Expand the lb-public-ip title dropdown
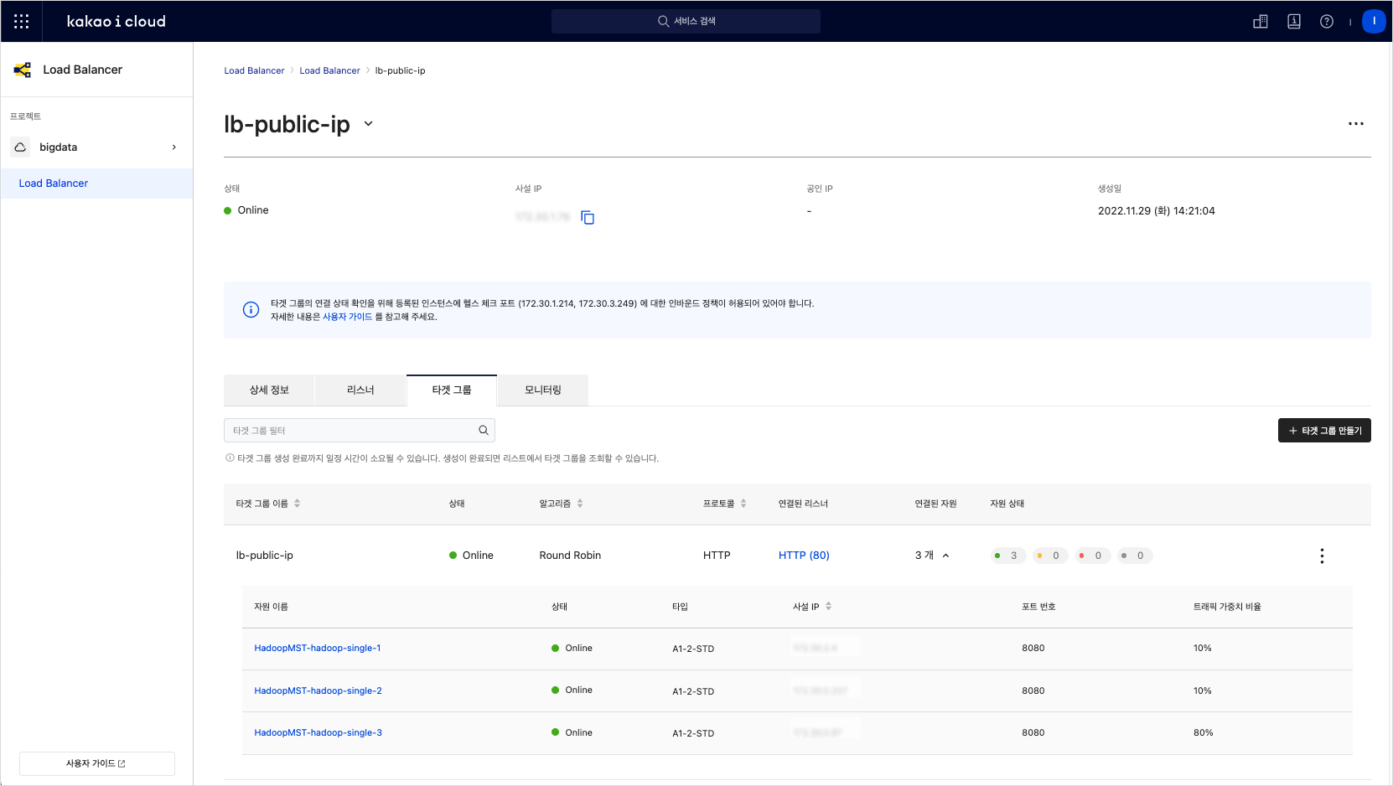1393x786 pixels. [368, 124]
